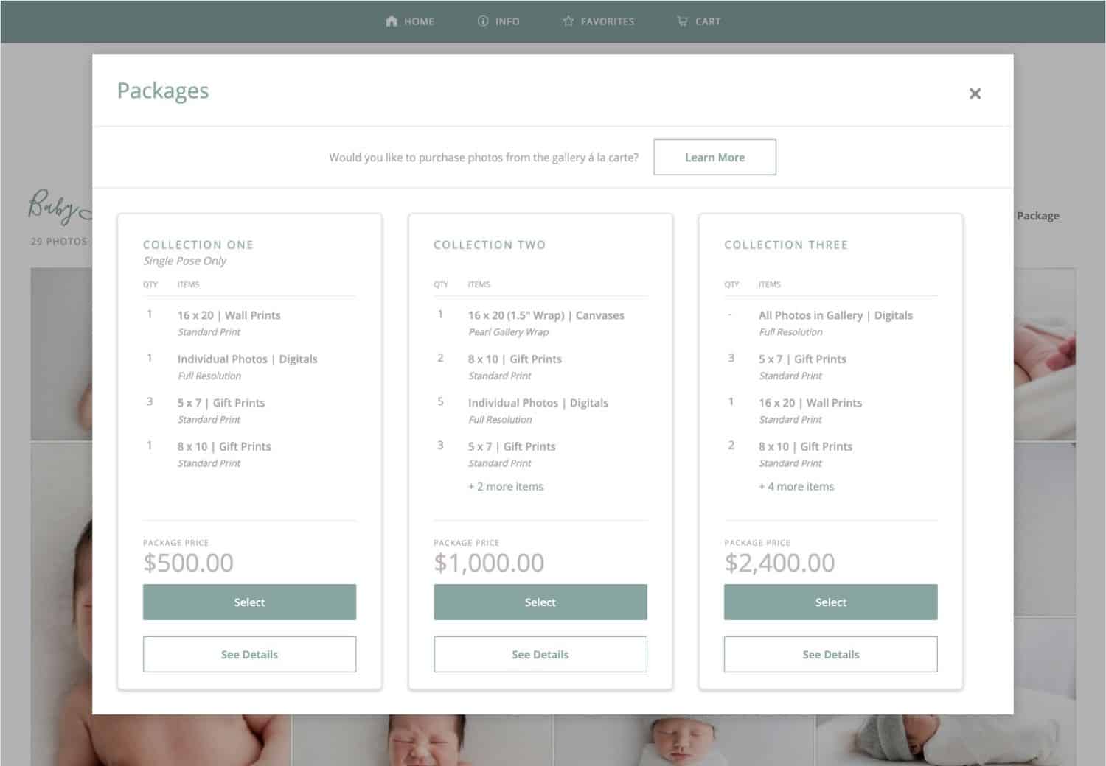
Task: Open the INFO menu item
Action: [507, 21]
